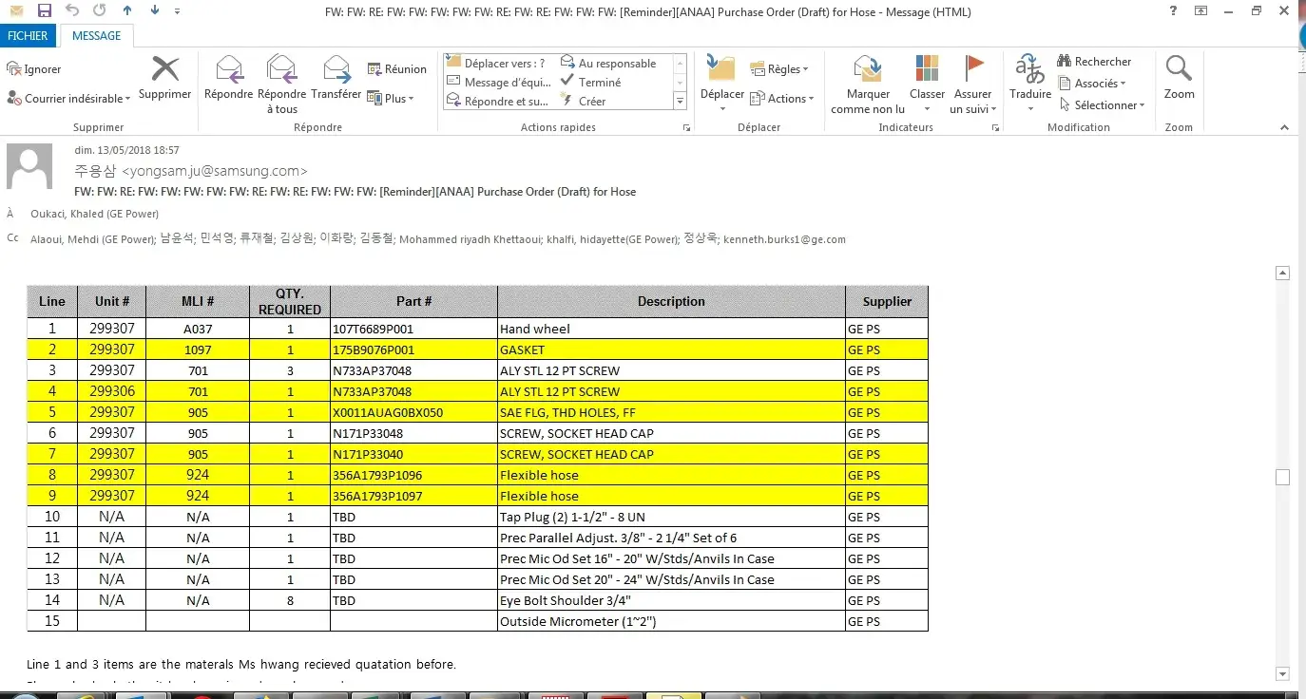This screenshot has height=699, width=1306.
Task: Open the Zoom magnifier tool
Action: click(x=1179, y=70)
